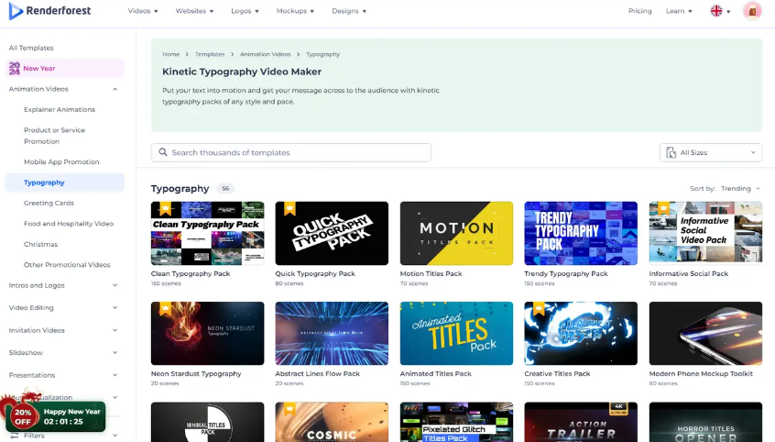Select Other Promotional Videos category
The image size is (775, 442).
[67, 265]
